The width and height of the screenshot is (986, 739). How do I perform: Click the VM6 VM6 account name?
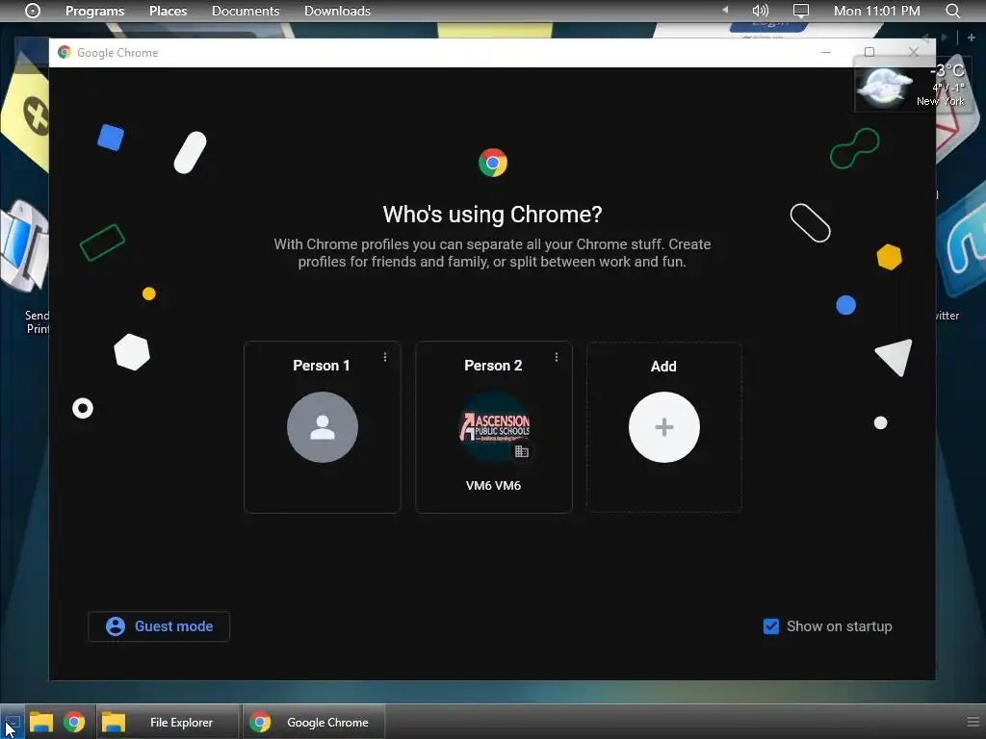pos(493,485)
